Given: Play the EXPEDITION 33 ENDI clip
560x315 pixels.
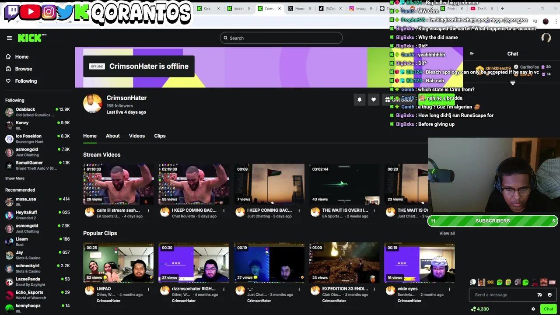Looking at the screenshot, I should [344, 262].
